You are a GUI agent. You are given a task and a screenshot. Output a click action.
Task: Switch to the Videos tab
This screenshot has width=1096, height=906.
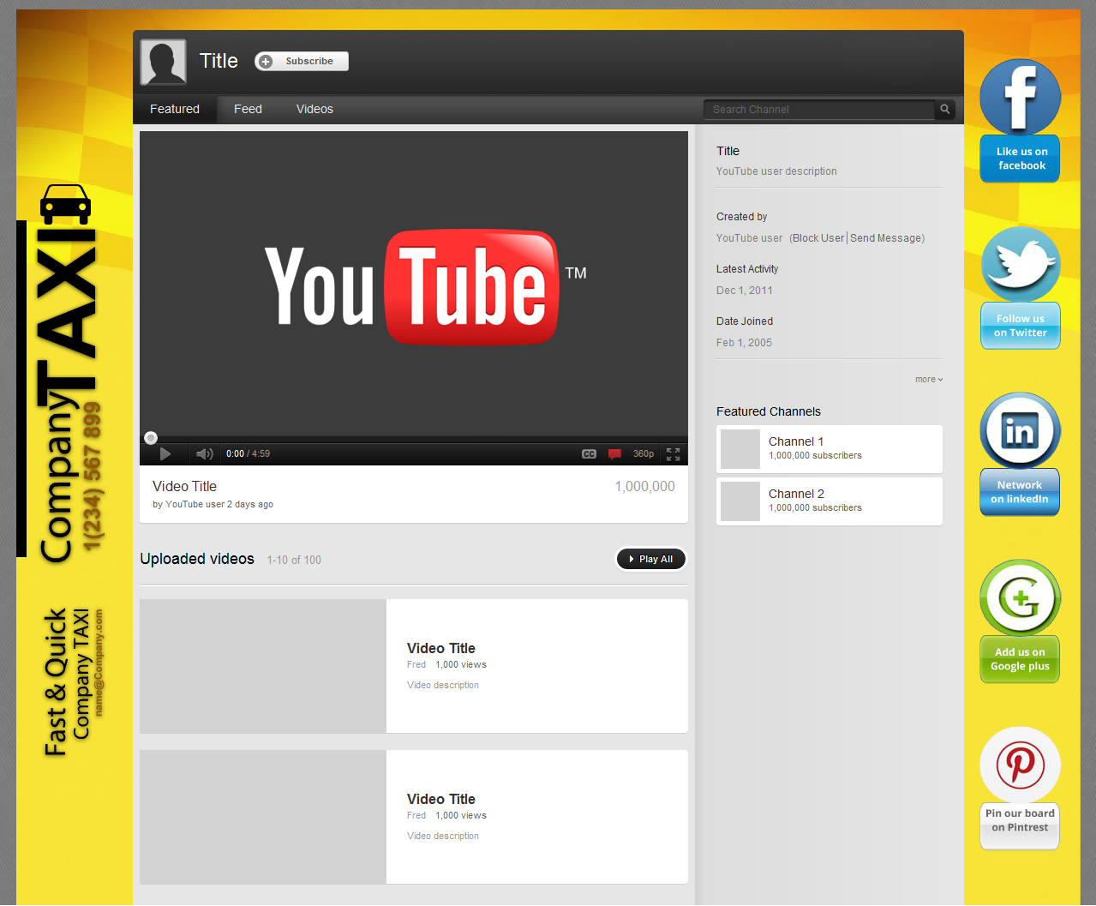point(314,109)
